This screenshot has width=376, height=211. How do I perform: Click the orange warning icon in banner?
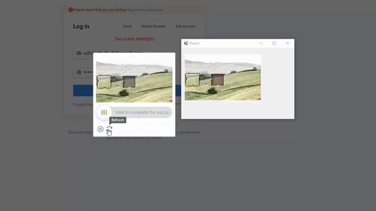coord(70,10)
